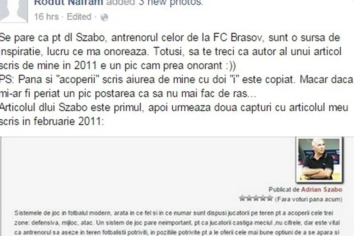Click the line 'scris in februarie 2011:'
354x236 pixels.
(52, 121)
